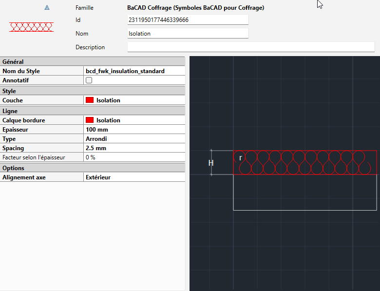The image size is (380, 291).
Task: Click the H dimension label in preview
Action: 211,163
